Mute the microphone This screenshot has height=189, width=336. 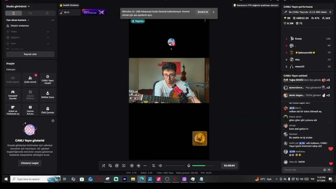(188, 166)
